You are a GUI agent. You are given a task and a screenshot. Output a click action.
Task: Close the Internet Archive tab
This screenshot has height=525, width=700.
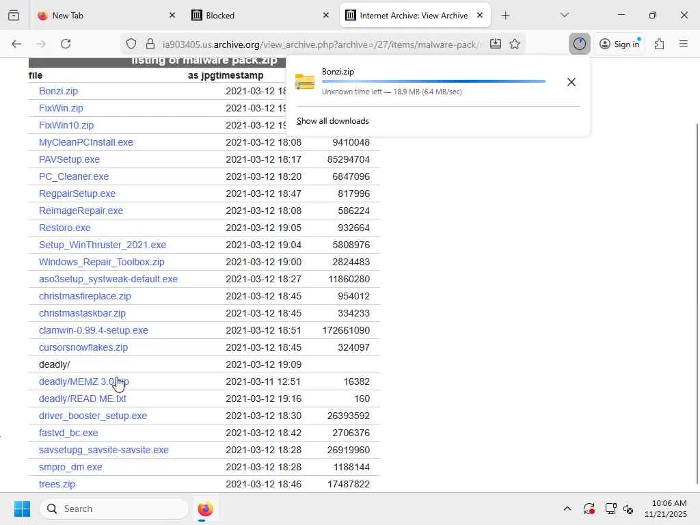click(x=480, y=15)
